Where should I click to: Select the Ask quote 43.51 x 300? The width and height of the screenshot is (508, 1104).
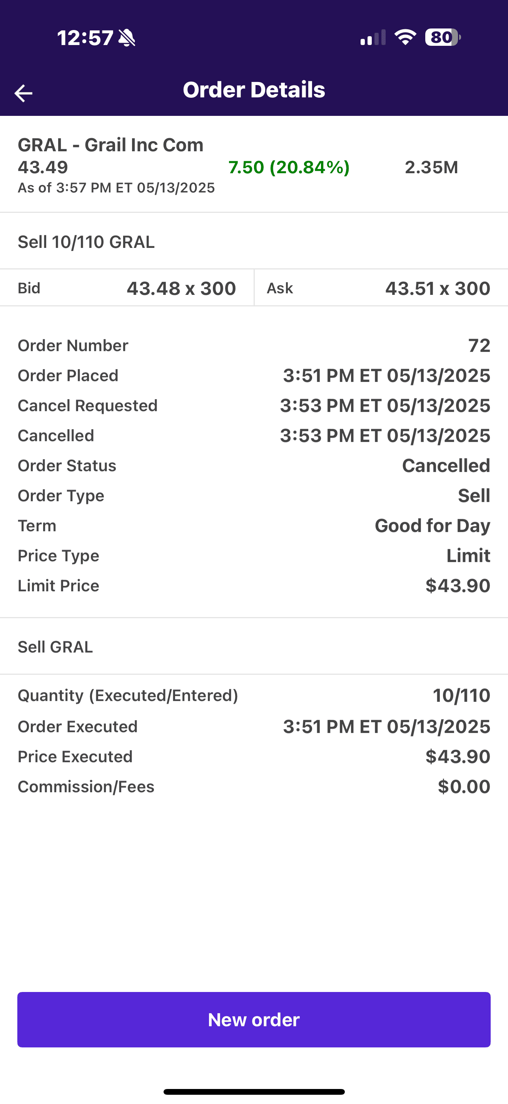[437, 288]
